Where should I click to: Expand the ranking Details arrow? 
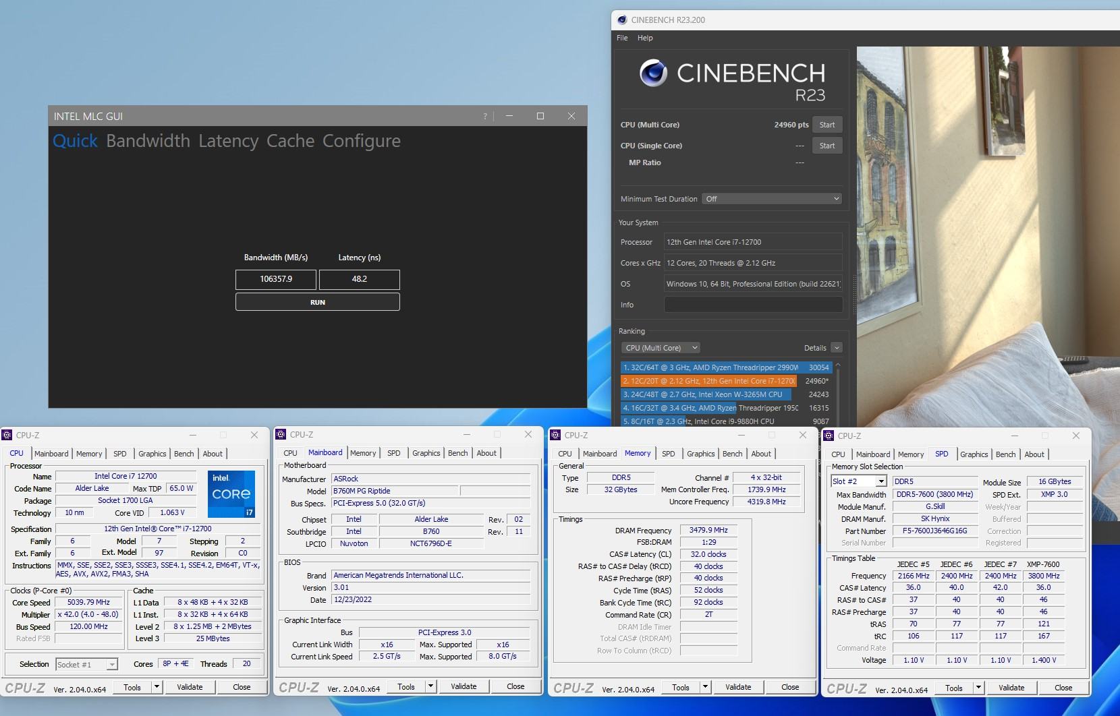point(837,348)
